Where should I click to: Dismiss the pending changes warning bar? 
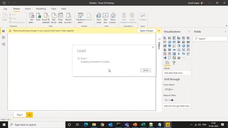point(159,31)
